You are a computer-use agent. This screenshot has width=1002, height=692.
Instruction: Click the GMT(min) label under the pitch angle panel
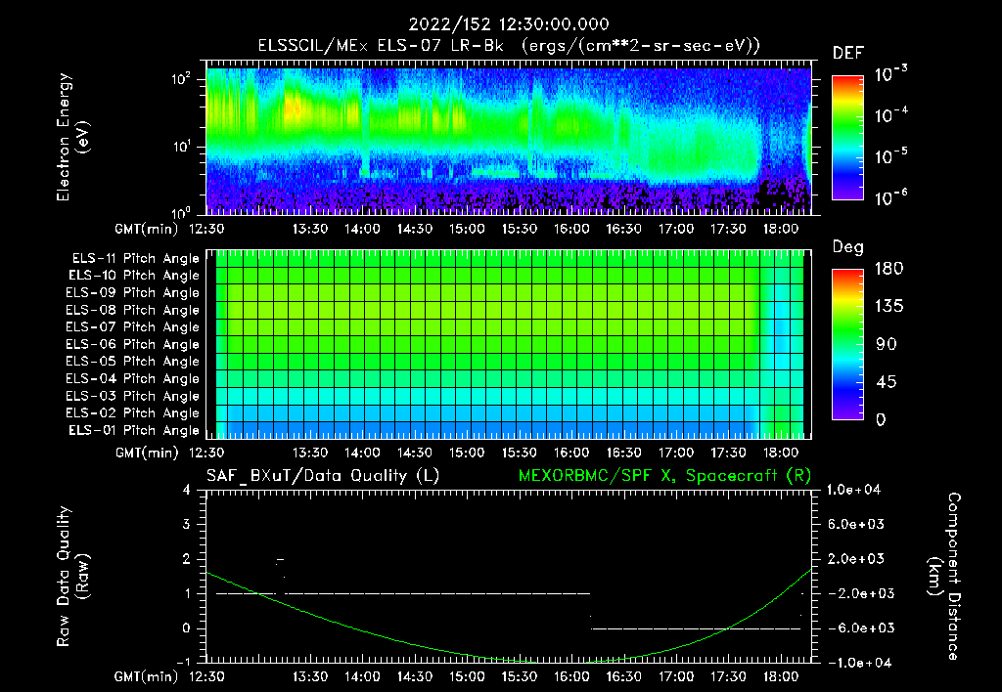[x=147, y=454]
